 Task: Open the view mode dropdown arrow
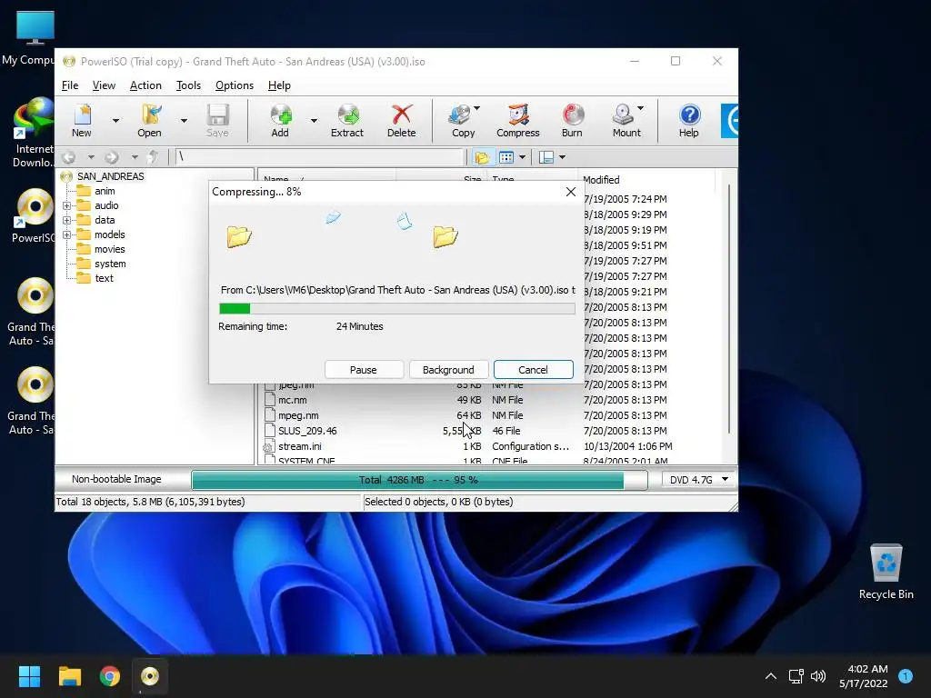(522, 157)
